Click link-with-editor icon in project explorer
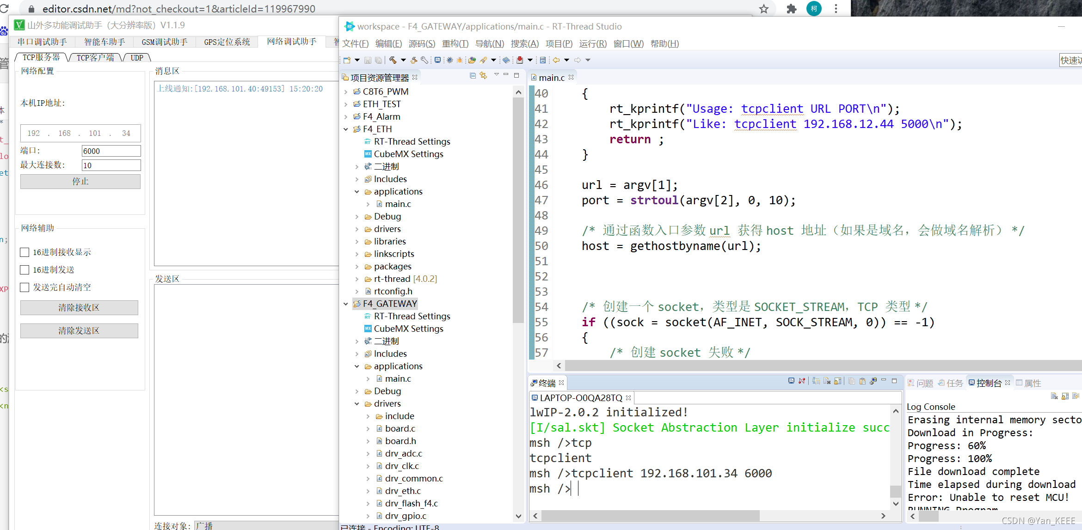Image resolution: width=1082 pixels, height=530 pixels. (483, 75)
